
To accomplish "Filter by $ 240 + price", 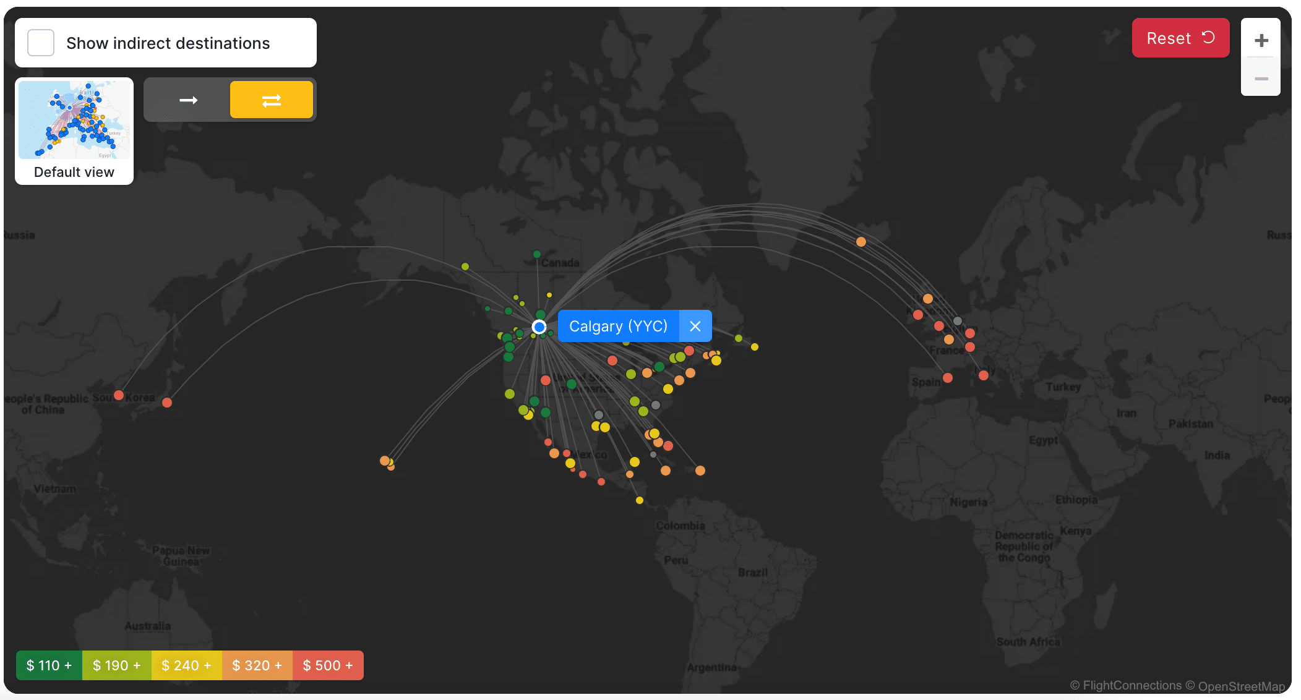I will tap(186, 665).
